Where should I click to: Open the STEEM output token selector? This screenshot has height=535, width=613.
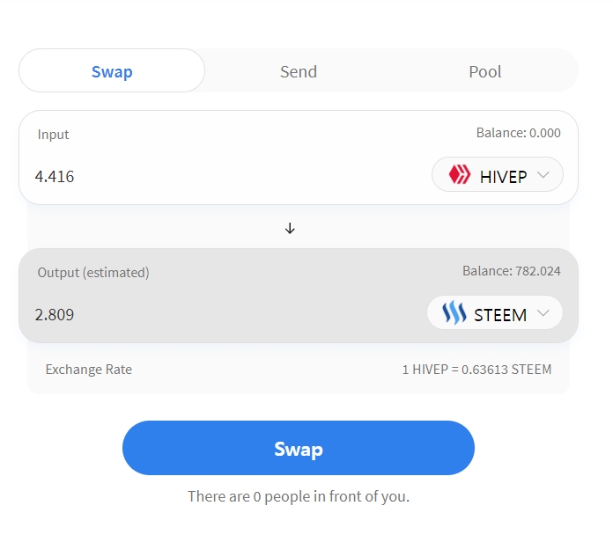pyautogui.click(x=494, y=313)
